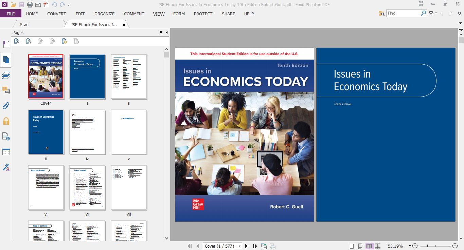
Task: Zoom out with the minus button
Action: coord(415,246)
